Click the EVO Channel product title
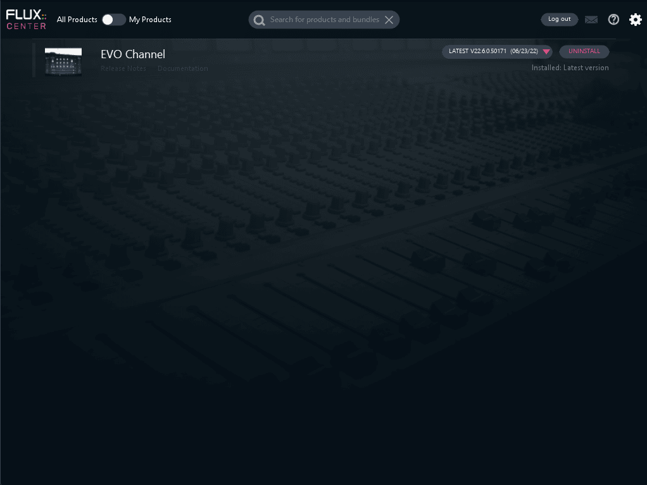 pos(133,54)
